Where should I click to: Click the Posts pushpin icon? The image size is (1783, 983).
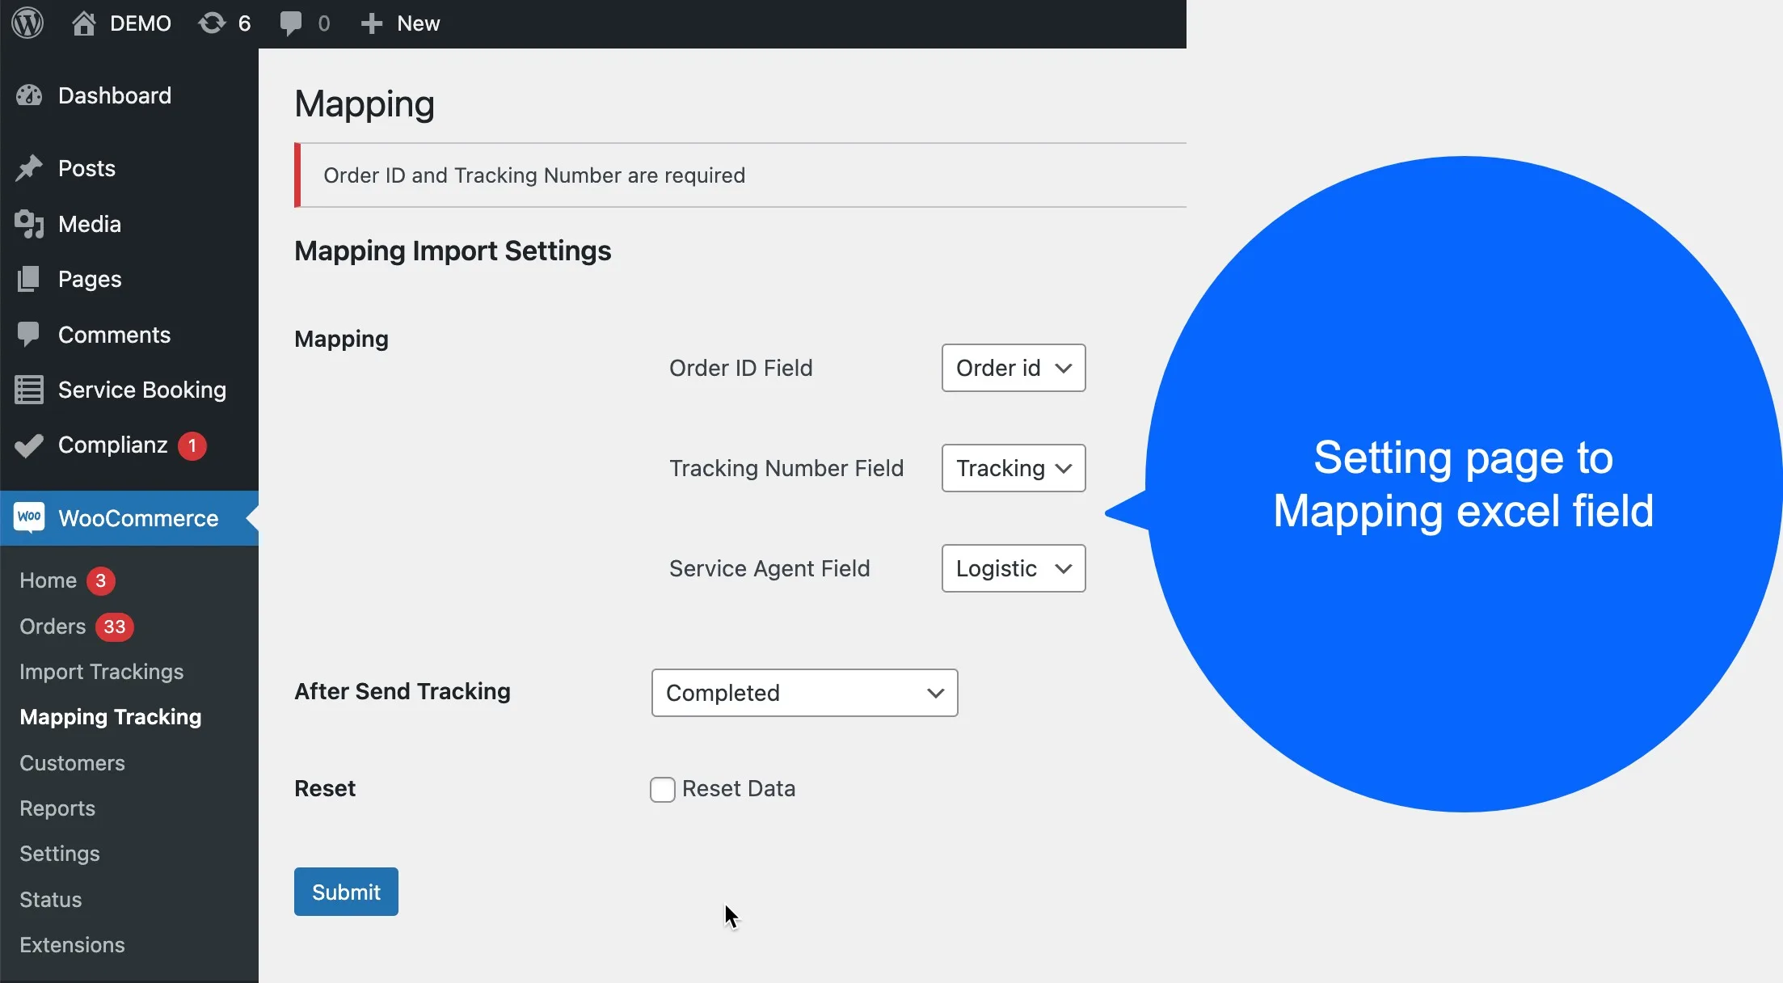pyautogui.click(x=29, y=168)
